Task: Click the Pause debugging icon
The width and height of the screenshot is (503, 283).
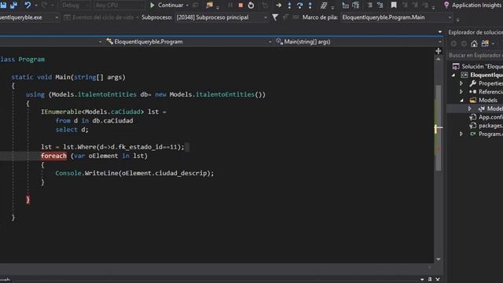Action: (x=230, y=6)
